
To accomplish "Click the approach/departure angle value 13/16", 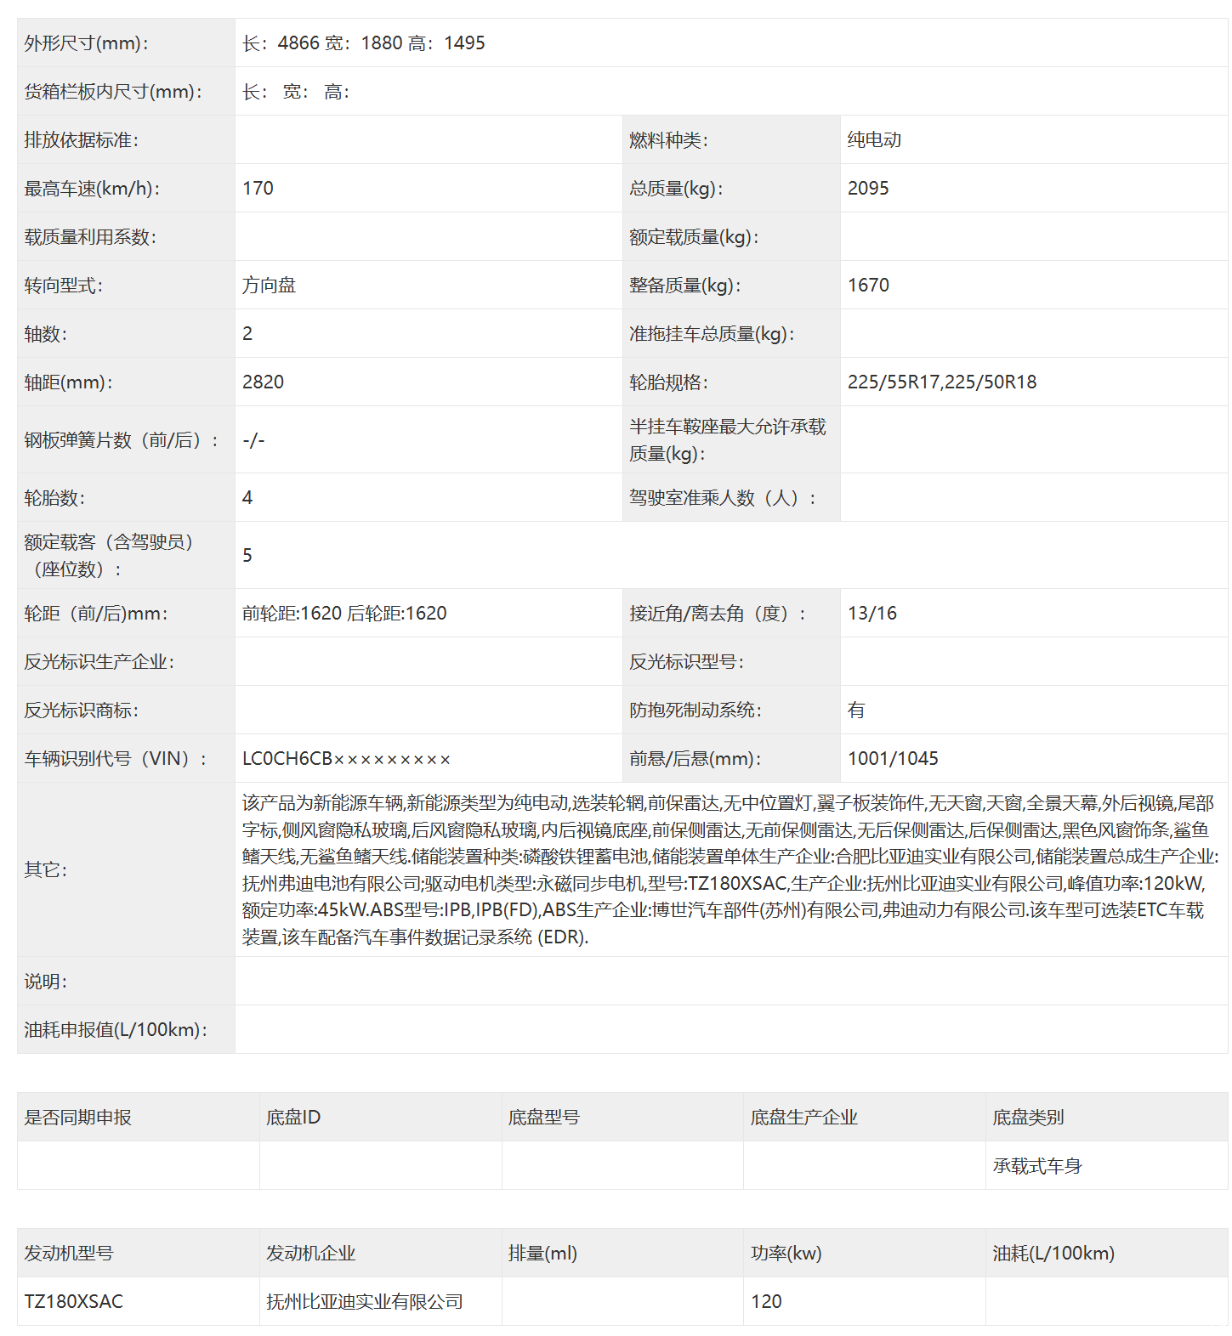I will 871,614.
